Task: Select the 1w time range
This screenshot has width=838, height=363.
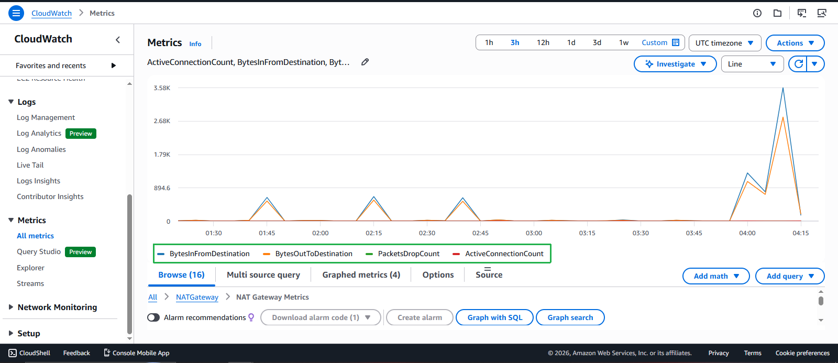Action: click(624, 42)
